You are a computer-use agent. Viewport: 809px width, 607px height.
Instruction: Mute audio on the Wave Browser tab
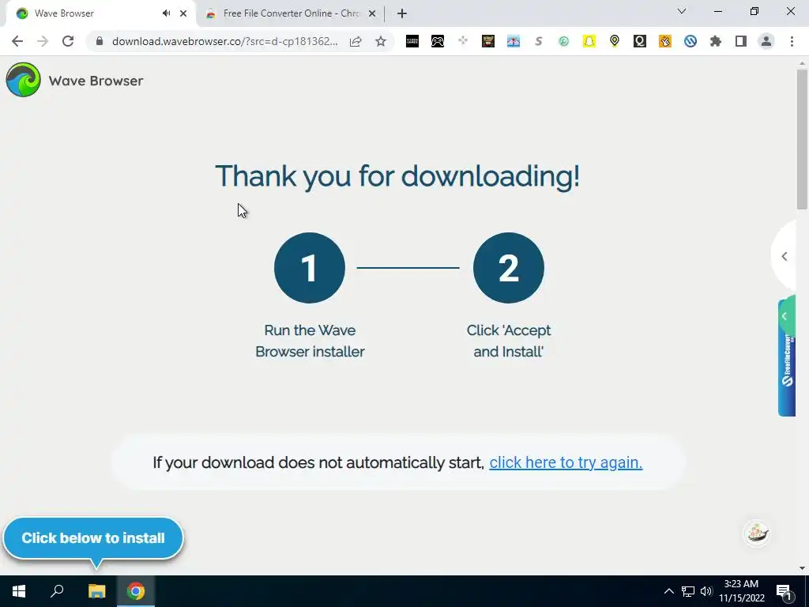[166, 13]
